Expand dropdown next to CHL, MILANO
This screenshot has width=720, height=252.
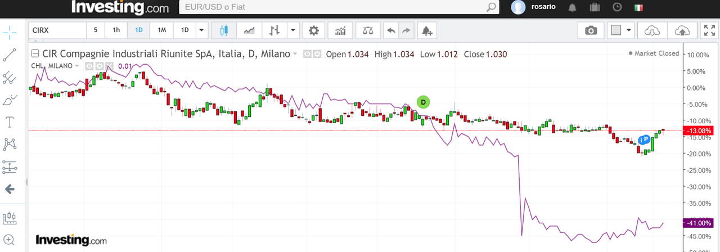pyautogui.click(x=78, y=66)
